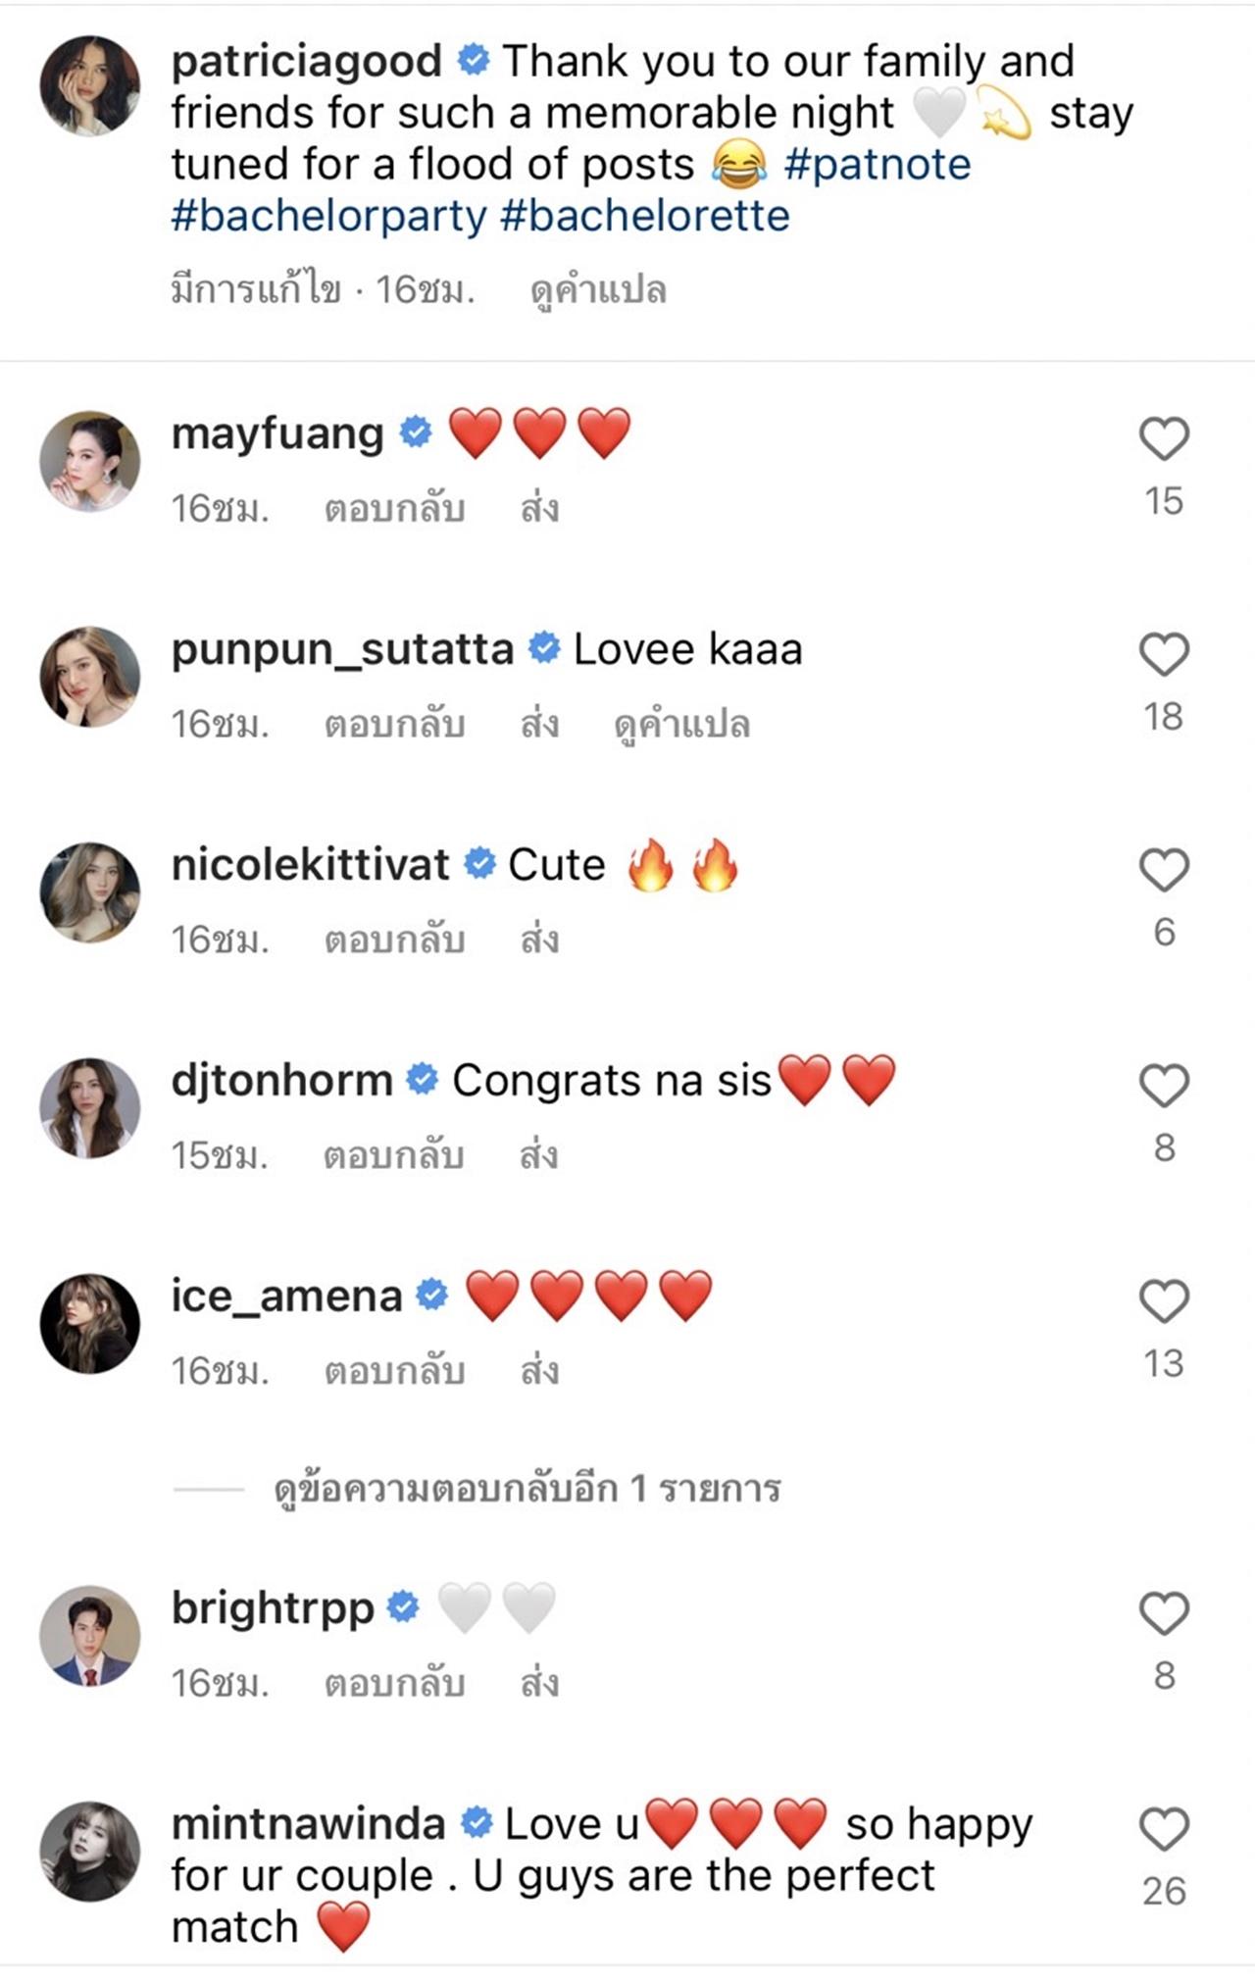Heart the ice_amena comment

click(x=1164, y=1301)
